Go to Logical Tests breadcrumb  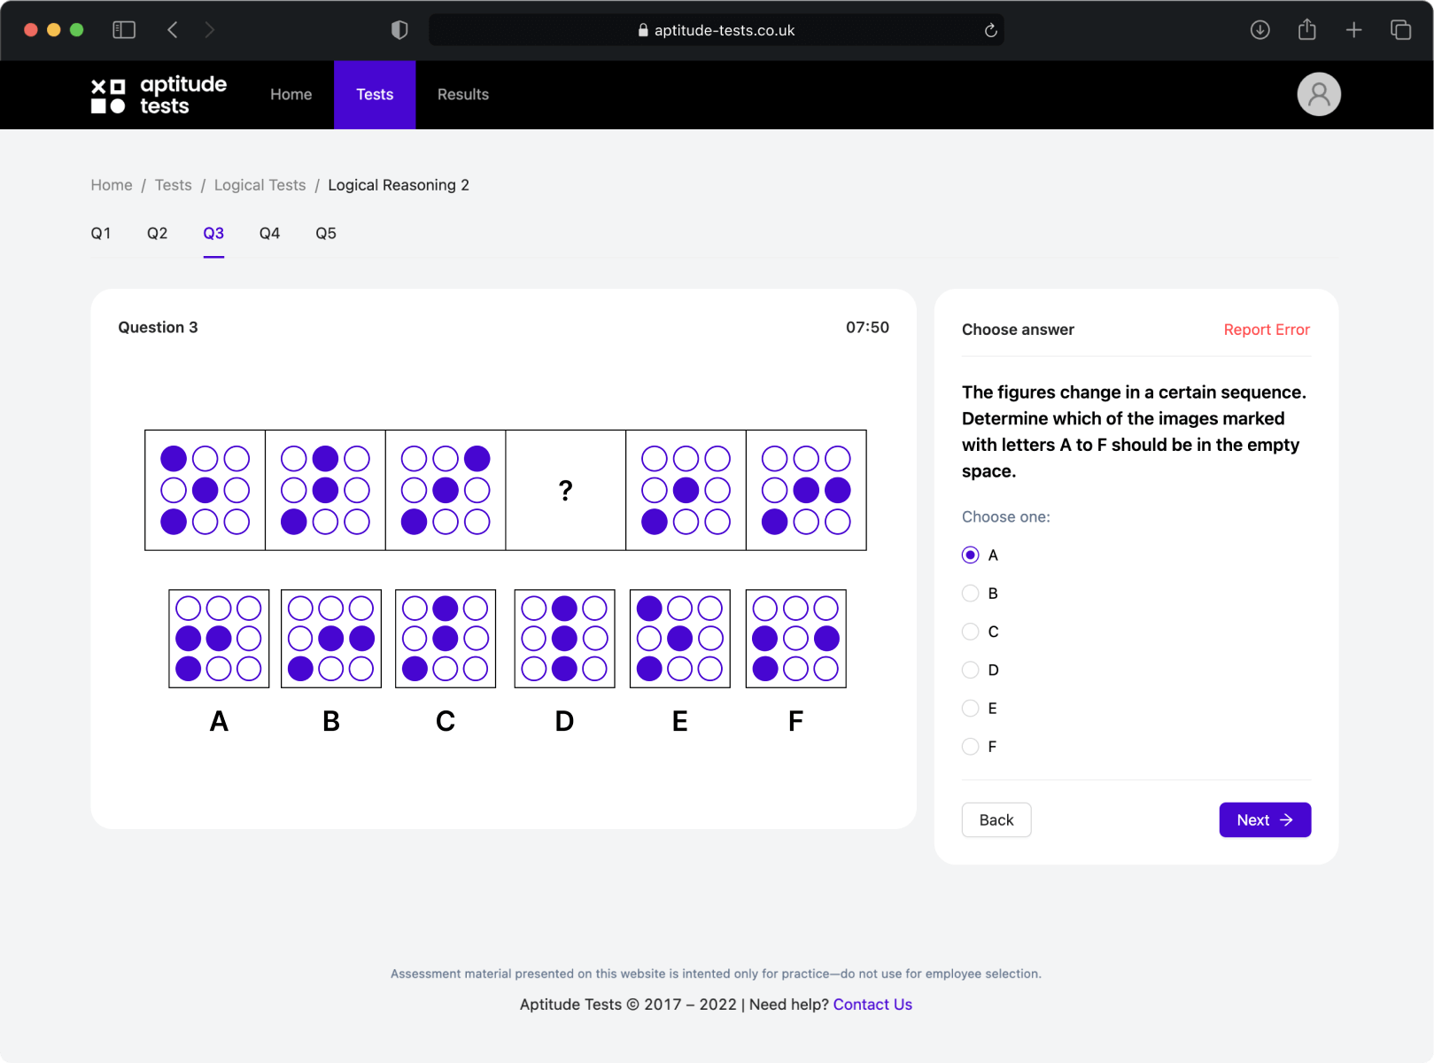(x=260, y=185)
